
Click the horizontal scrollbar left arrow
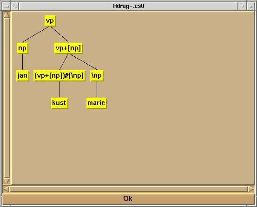6,189
